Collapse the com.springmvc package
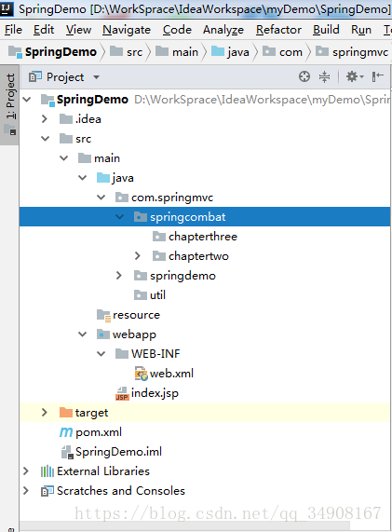The image size is (392, 532). [x=101, y=198]
